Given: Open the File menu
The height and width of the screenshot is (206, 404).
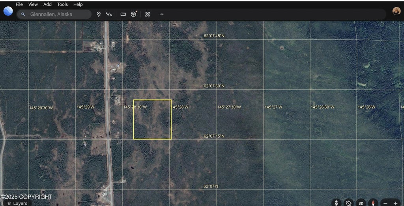Looking at the screenshot, I should tap(19, 4).
